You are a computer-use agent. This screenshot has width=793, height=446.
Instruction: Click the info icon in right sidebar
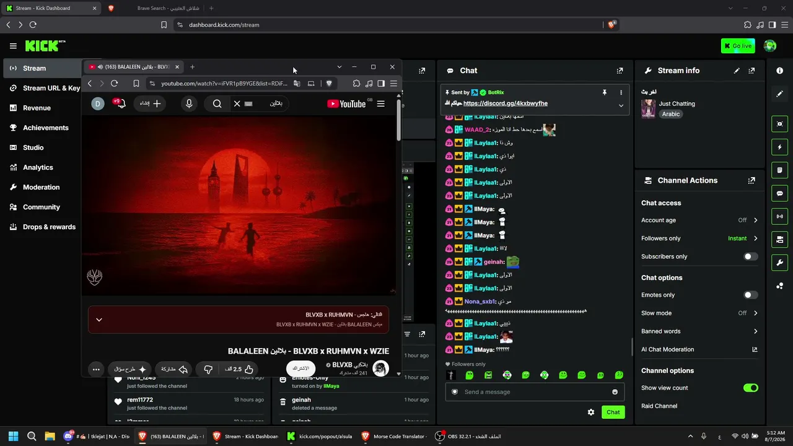pos(779,71)
